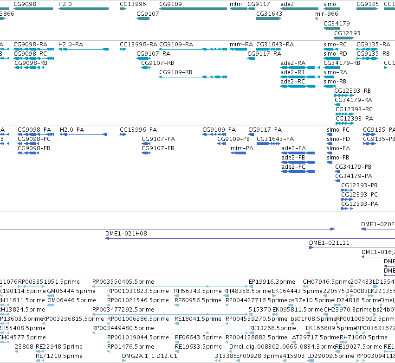
Task: Open the 'CG9109-PA' protein label
Action: click(219, 129)
